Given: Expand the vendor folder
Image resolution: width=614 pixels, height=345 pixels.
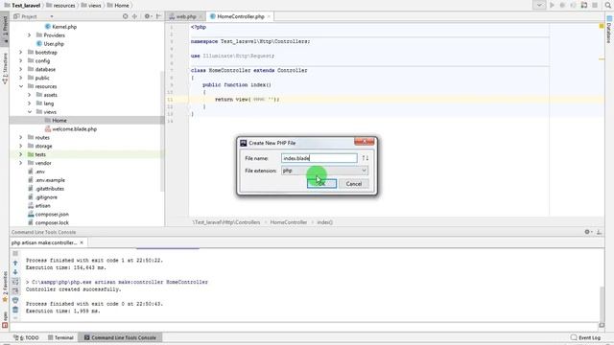Looking at the screenshot, I should (x=21, y=163).
